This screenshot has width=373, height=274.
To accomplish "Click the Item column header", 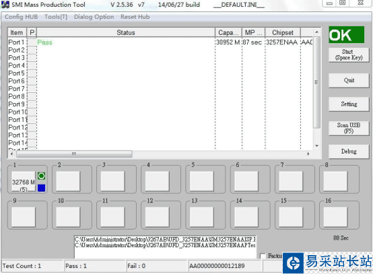I will click(x=17, y=32).
